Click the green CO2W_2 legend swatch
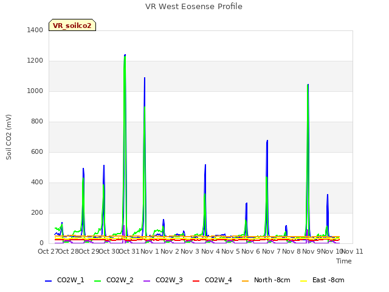 pos(97,281)
